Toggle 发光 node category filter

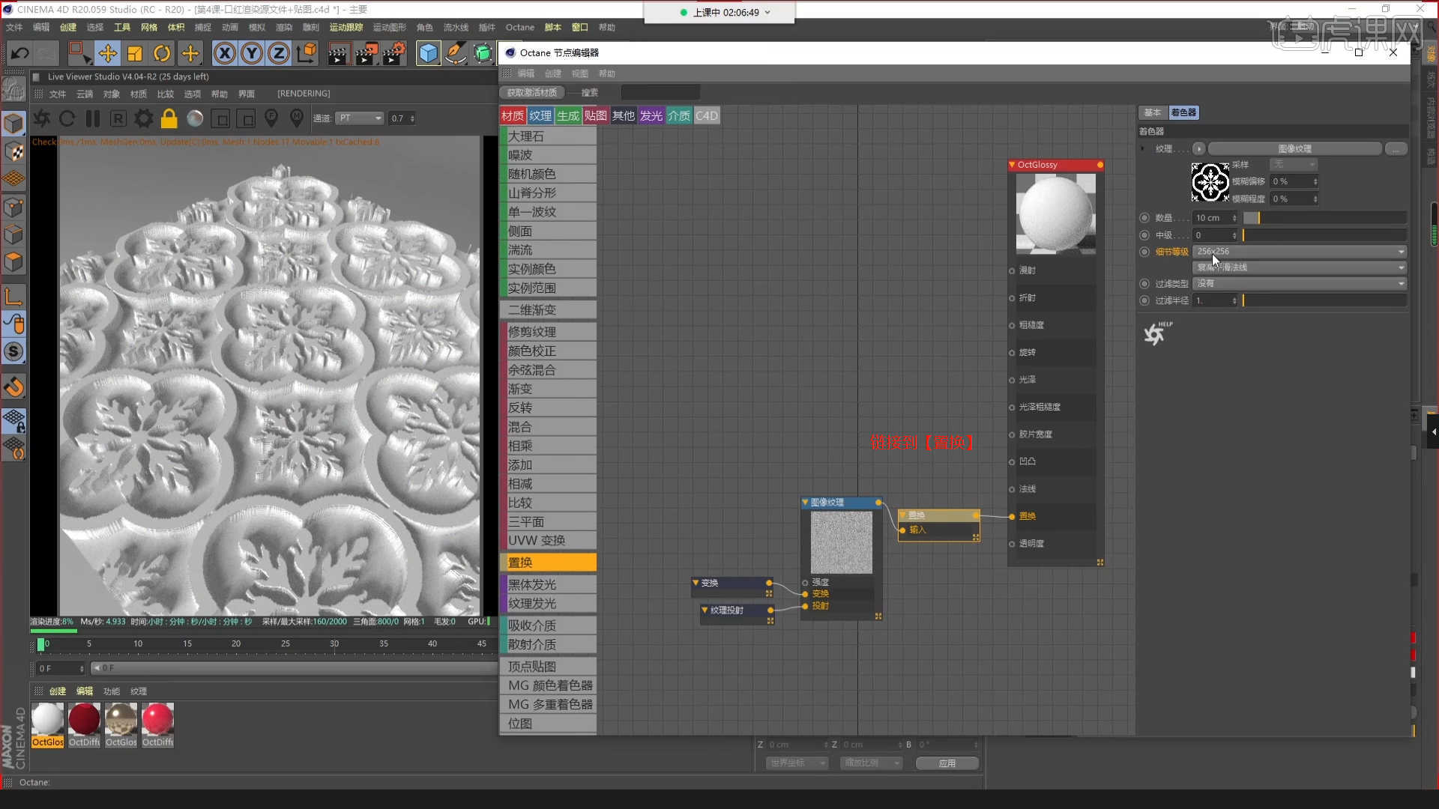tap(651, 115)
